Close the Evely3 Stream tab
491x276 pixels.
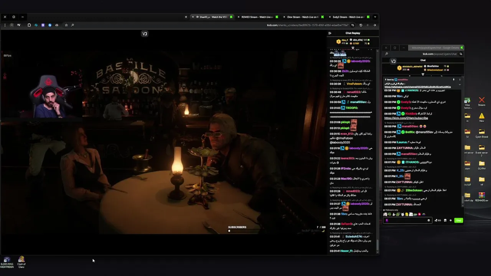330,17
